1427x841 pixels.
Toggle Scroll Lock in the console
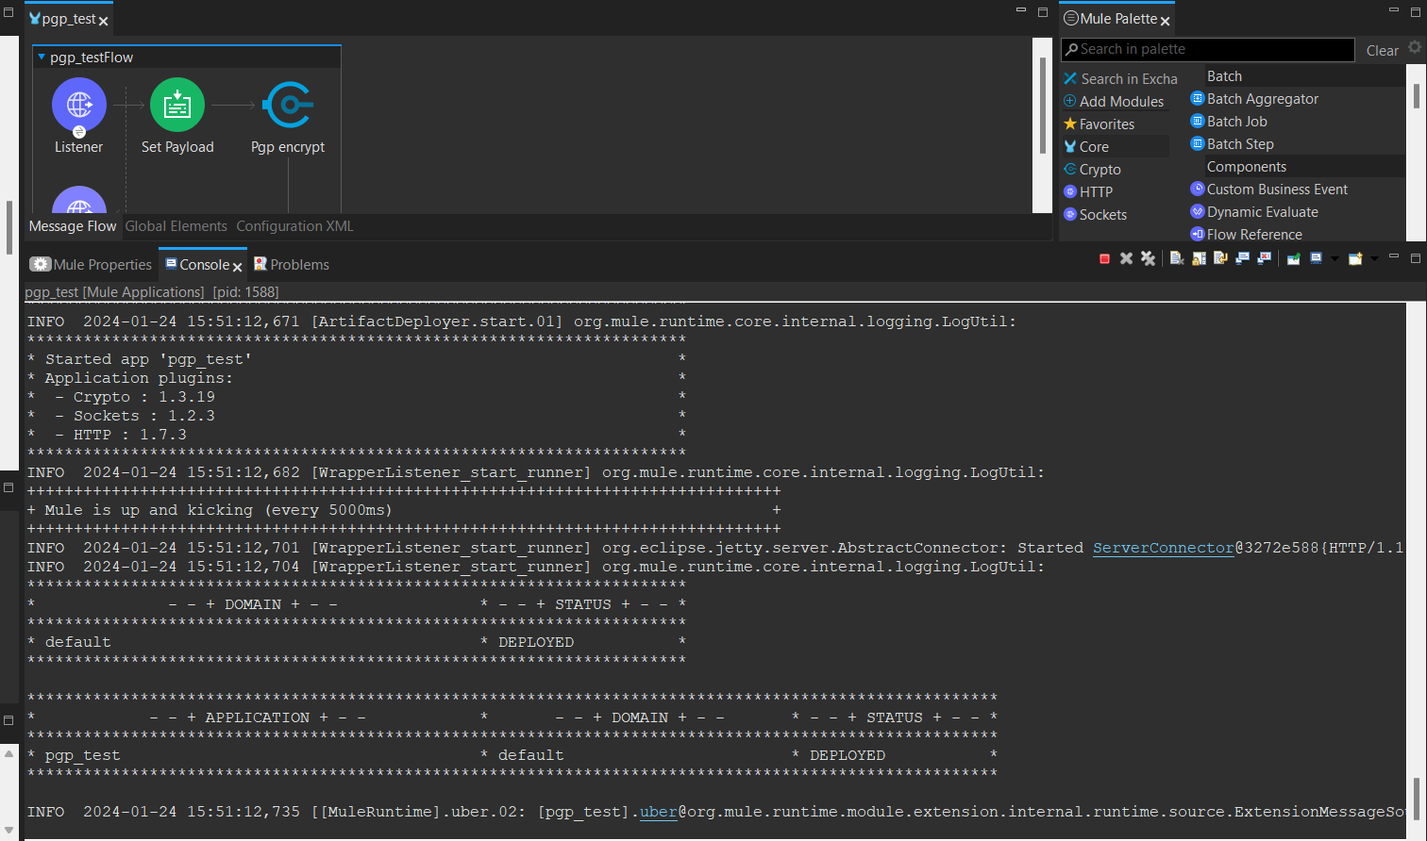(1199, 258)
